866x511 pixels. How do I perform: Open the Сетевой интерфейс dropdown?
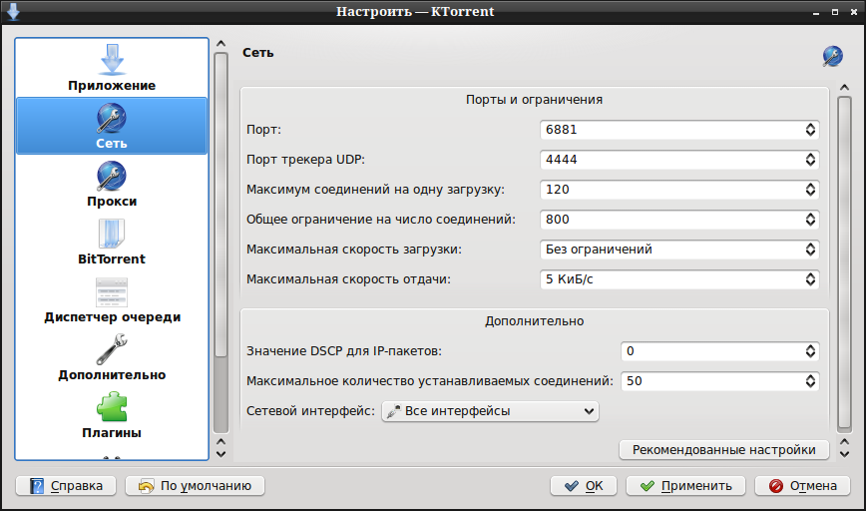point(490,411)
